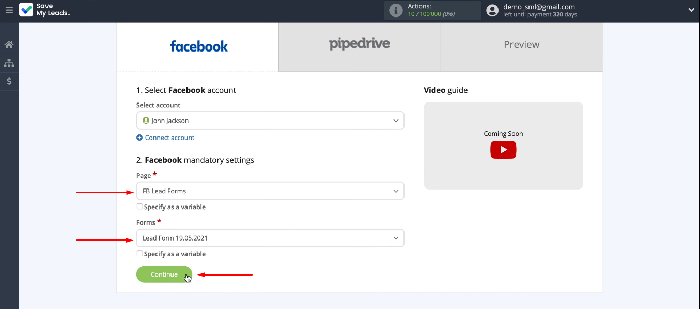Switch to the Preview tab

point(522,46)
